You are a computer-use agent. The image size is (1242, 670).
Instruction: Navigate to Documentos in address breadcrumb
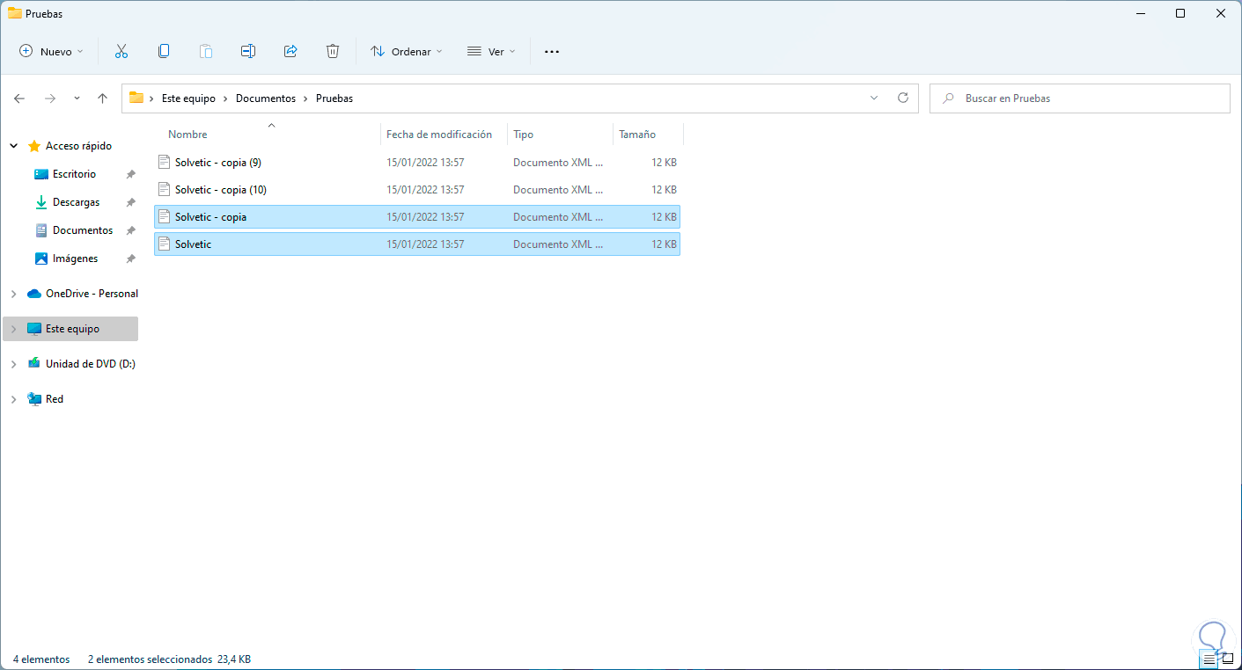266,98
